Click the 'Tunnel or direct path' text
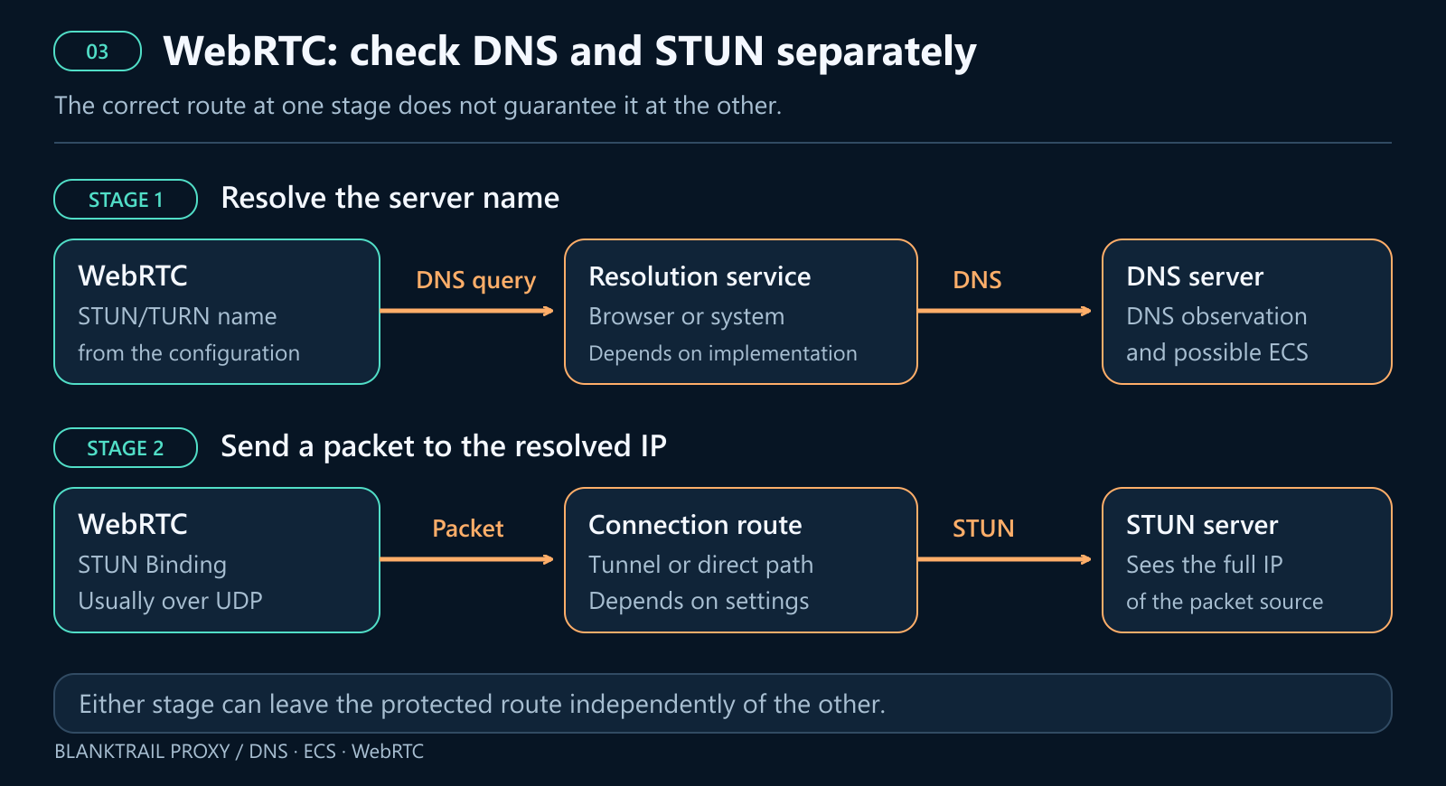This screenshot has width=1446, height=786. [701, 565]
